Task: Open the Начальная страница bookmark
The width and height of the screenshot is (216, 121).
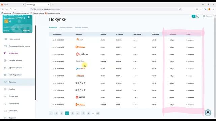Action: click(x=53, y=13)
